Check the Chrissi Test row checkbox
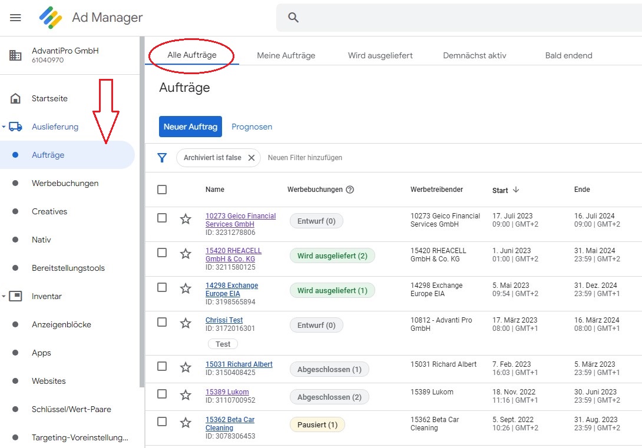 coord(162,322)
